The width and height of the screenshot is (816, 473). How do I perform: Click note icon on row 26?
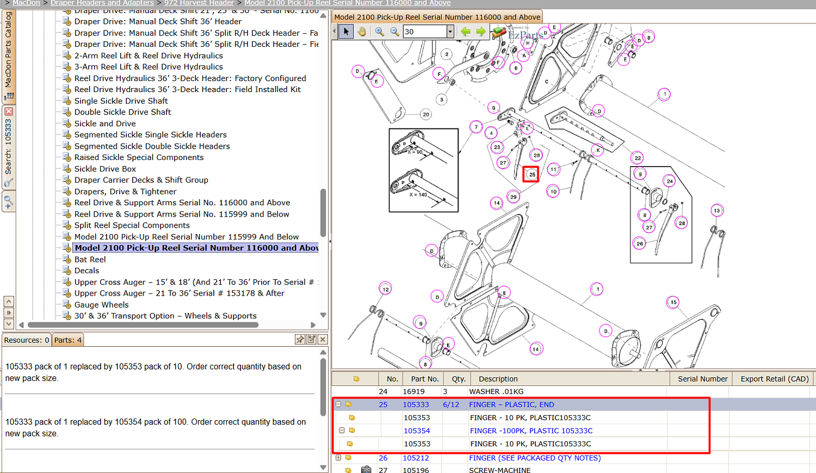[x=348, y=458]
